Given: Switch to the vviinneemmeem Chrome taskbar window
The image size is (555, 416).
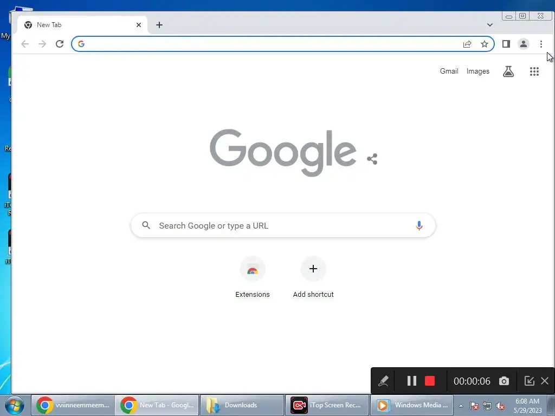Looking at the screenshot, I should pyautogui.click(x=73, y=405).
